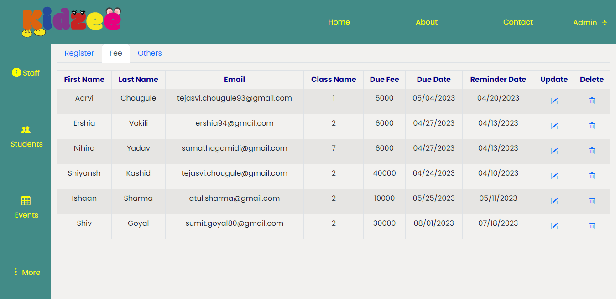
Task: Open the Staff section in sidebar
Action: 26,73
